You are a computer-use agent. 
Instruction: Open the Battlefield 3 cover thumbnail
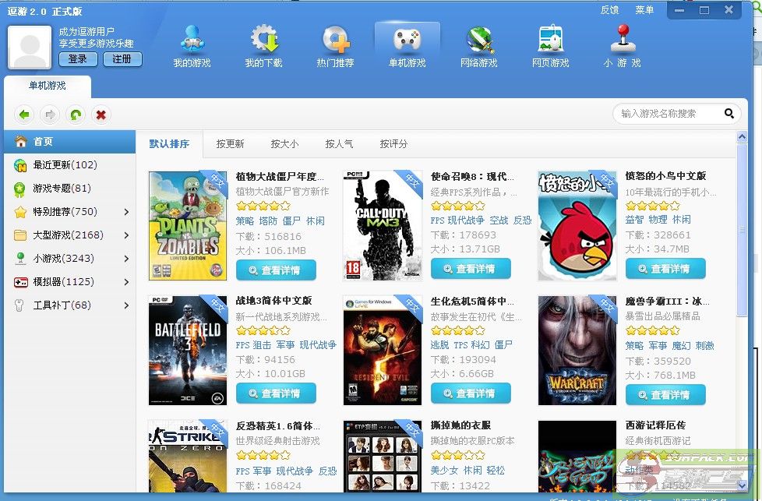(188, 351)
